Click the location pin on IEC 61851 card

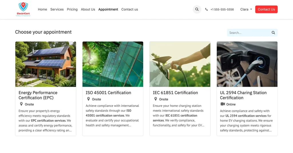(x=156, y=99)
